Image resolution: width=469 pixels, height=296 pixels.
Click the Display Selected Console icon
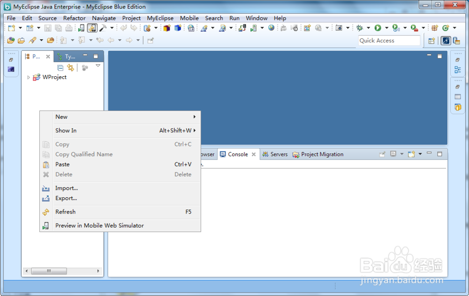393,154
